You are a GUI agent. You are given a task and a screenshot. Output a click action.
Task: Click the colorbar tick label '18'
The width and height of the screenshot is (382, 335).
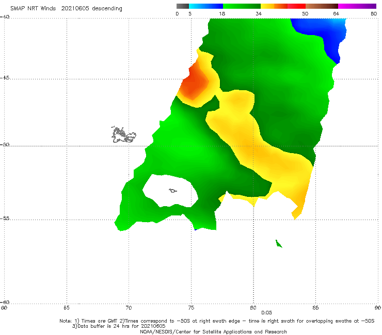(x=222, y=13)
